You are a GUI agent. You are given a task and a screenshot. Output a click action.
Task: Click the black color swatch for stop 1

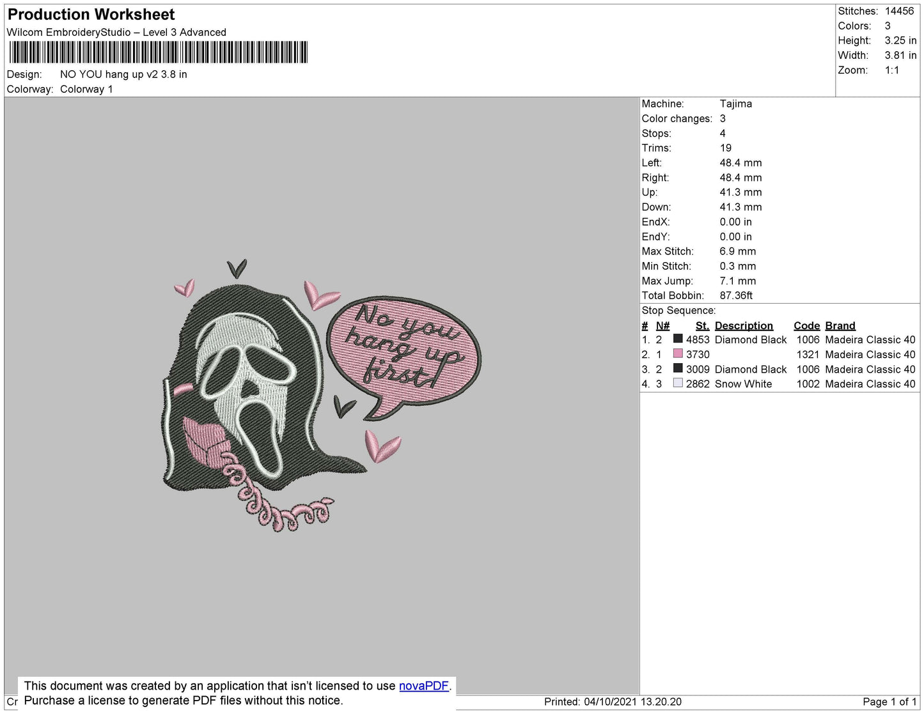(x=678, y=339)
